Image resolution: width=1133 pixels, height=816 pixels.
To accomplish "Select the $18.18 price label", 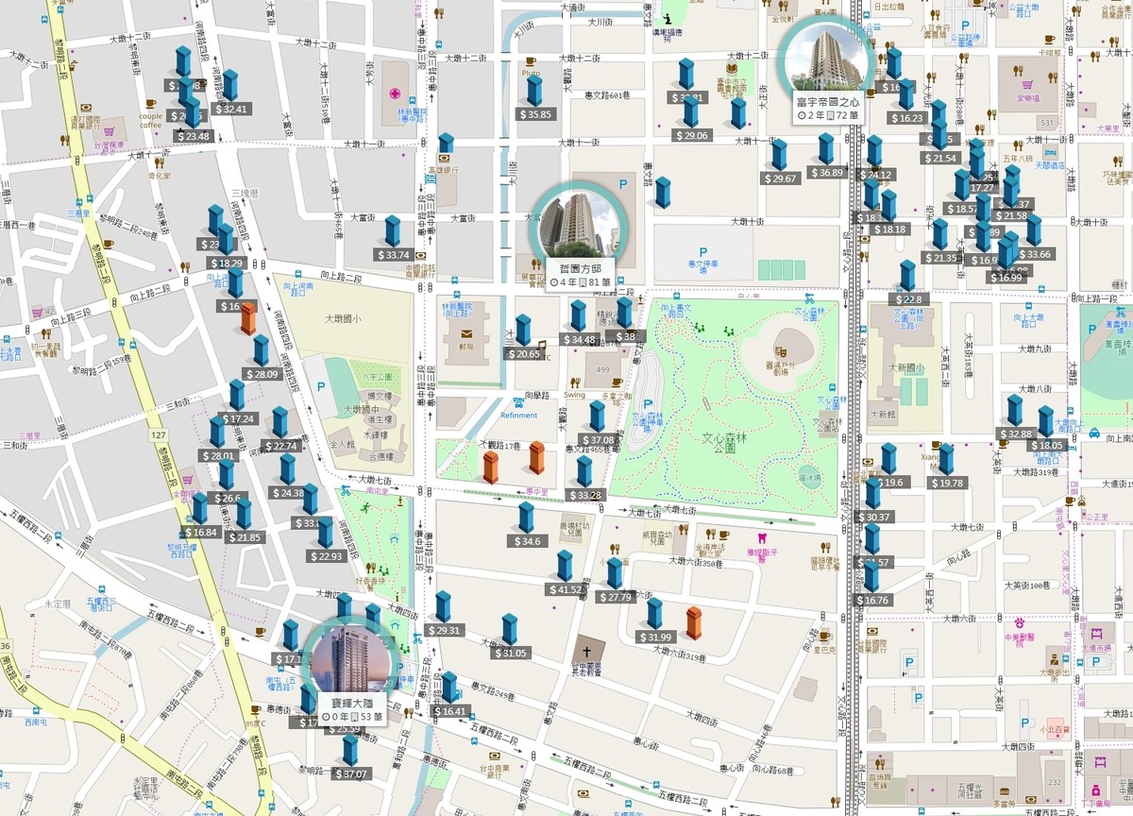I will click(889, 229).
